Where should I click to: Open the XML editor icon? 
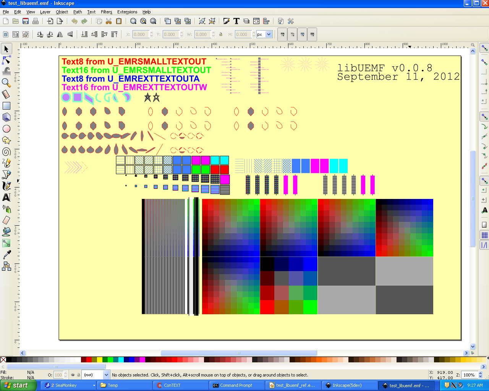[256, 21]
